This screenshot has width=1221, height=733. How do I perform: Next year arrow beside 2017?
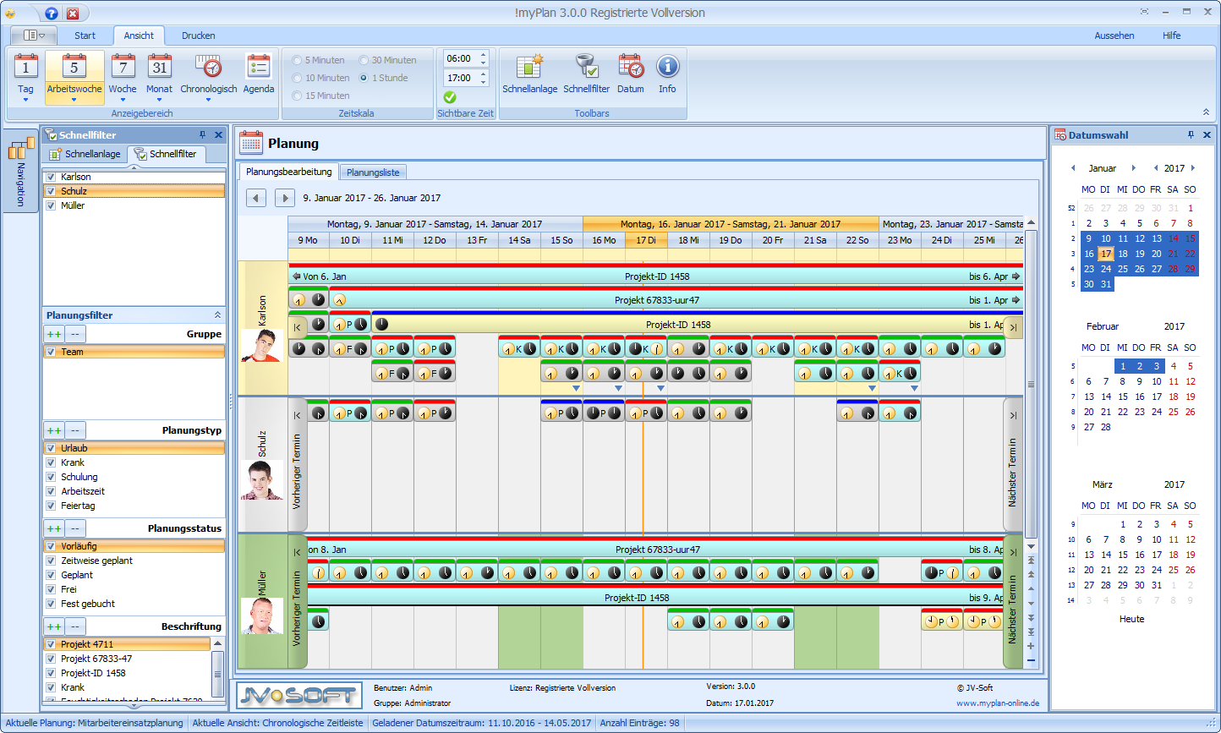[x=1193, y=168]
